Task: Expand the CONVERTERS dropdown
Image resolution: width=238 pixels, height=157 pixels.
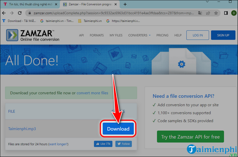Action: (x=139, y=35)
